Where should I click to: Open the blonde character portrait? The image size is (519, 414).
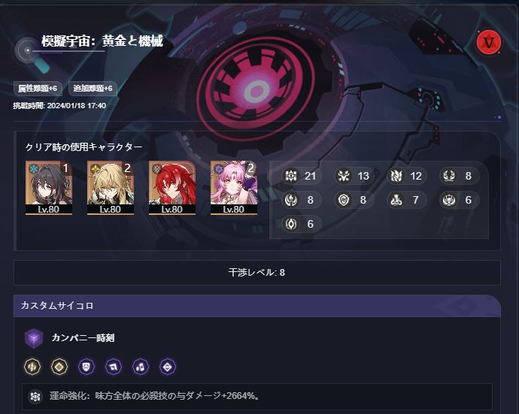pos(111,188)
